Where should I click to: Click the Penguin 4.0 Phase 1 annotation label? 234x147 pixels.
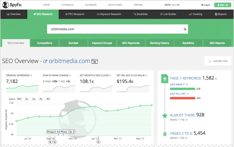pyautogui.click(x=58, y=132)
